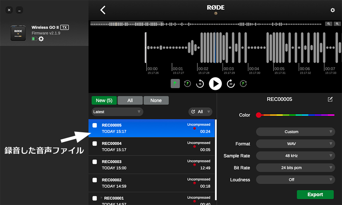This screenshot has width=342, height=205.
Task: Open the Latest sort dropdown
Action: tap(117, 112)
